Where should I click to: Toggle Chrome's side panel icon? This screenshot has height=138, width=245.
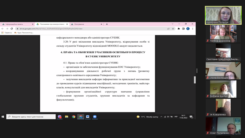[x=183, y=29]
